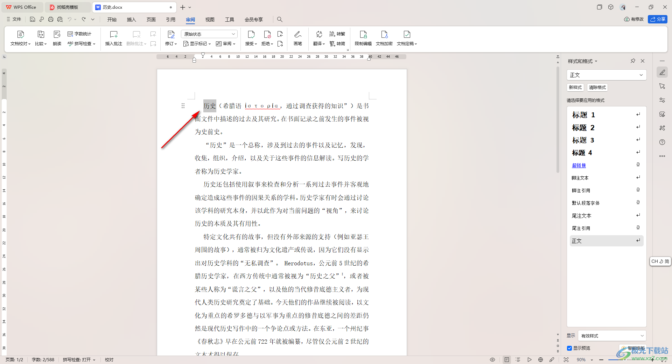Switch to the 视图 ribbon tab
This screenshot has height=364, width=672.
coord(210,19)
